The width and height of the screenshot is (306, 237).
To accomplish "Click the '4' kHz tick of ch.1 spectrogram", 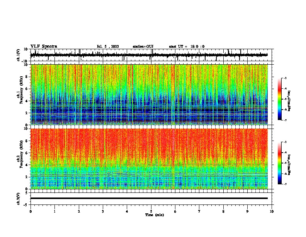I will pos(27,101).
